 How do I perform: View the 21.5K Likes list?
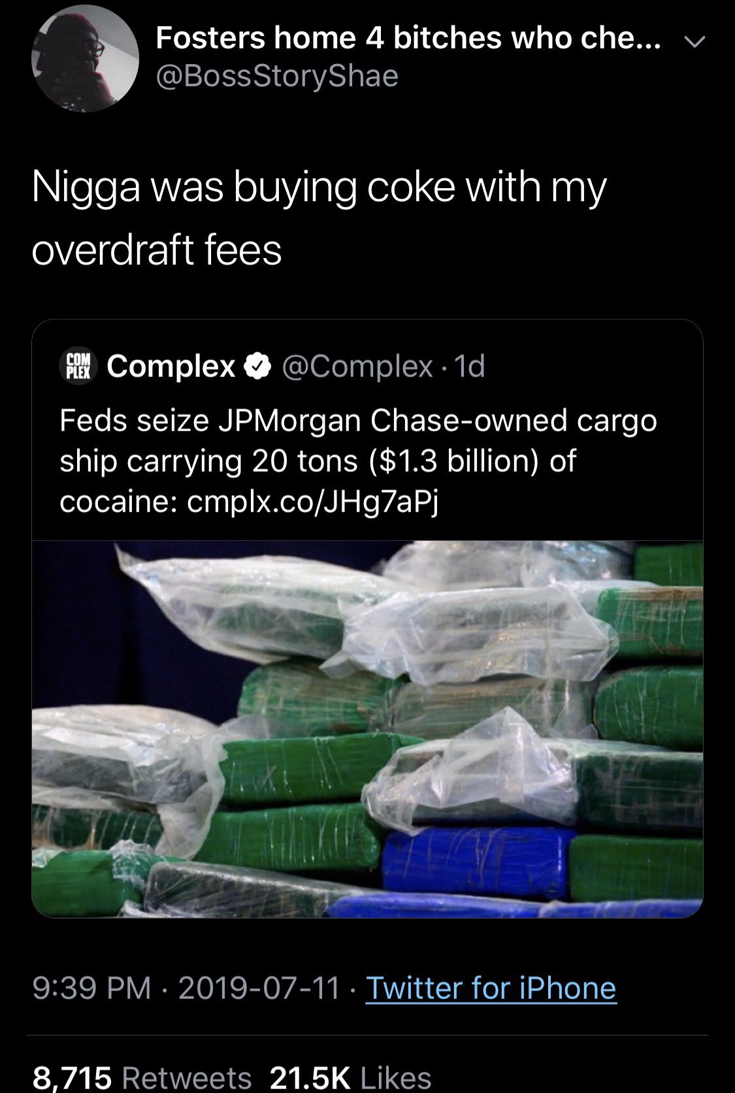351,1077
